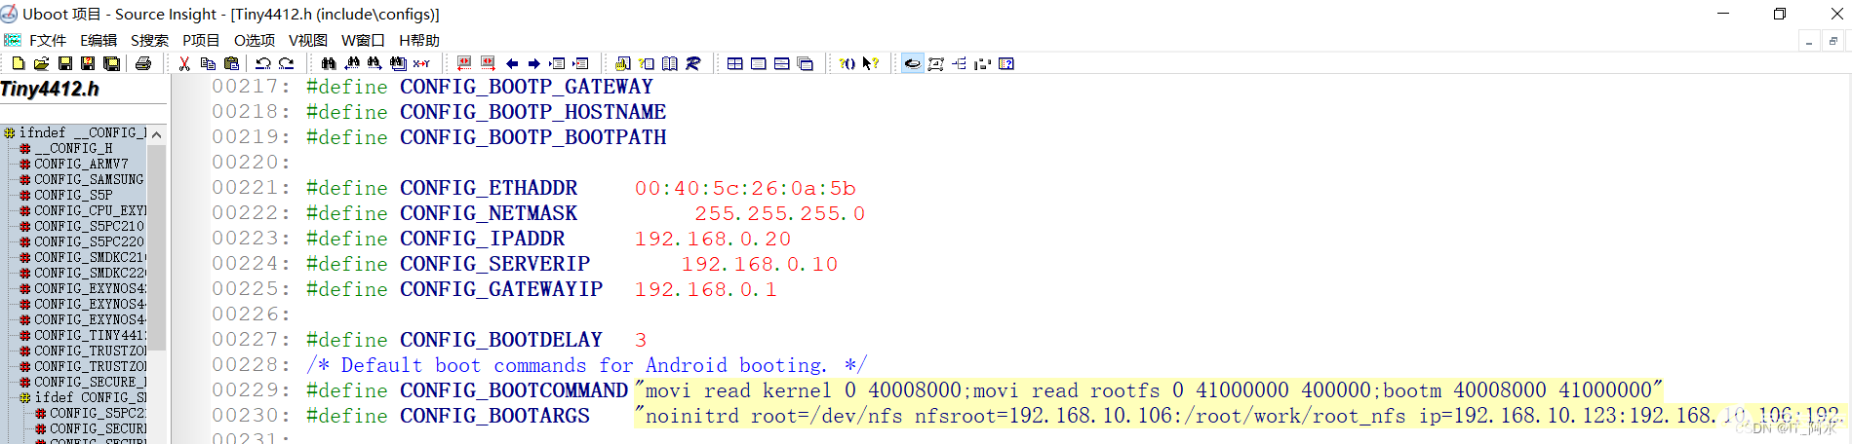Cut selection with the scissors icon
1852x444 pixels.
(184, 63)
